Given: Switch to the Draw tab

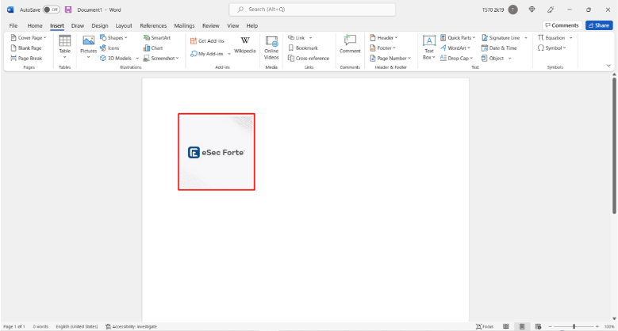Looking at the screenshot, I should [x=78, y=25].
